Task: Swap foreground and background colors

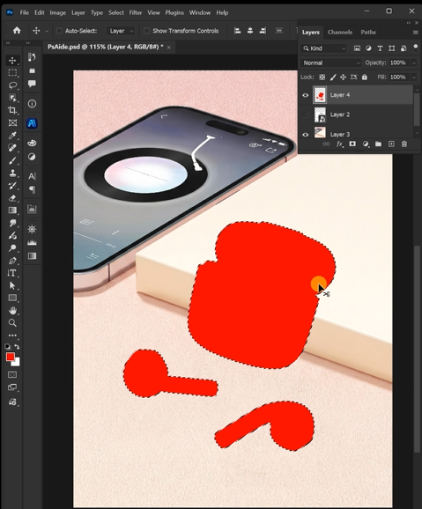Action: (x=17, y=347)
